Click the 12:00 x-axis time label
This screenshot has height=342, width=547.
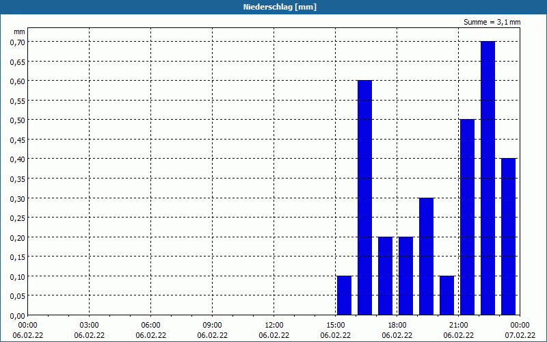tap(274, 326)
